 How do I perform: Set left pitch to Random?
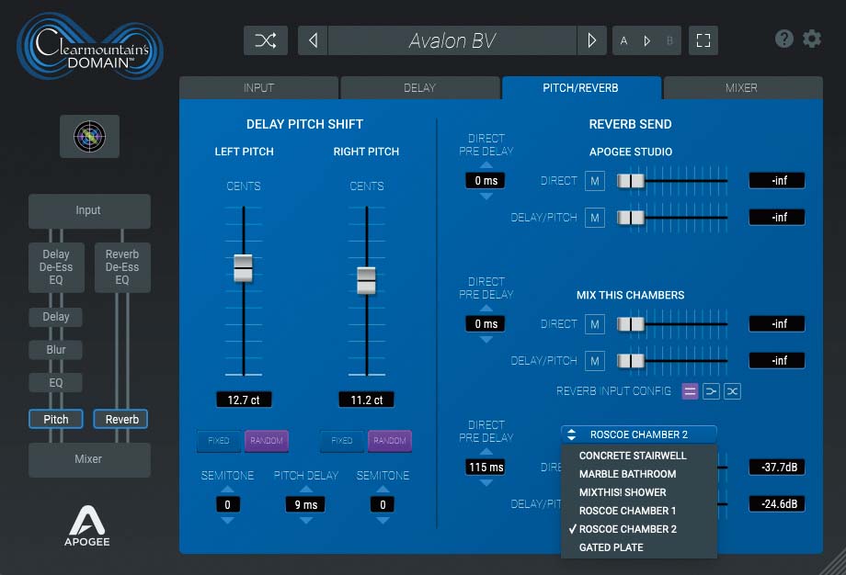(267, 441)
